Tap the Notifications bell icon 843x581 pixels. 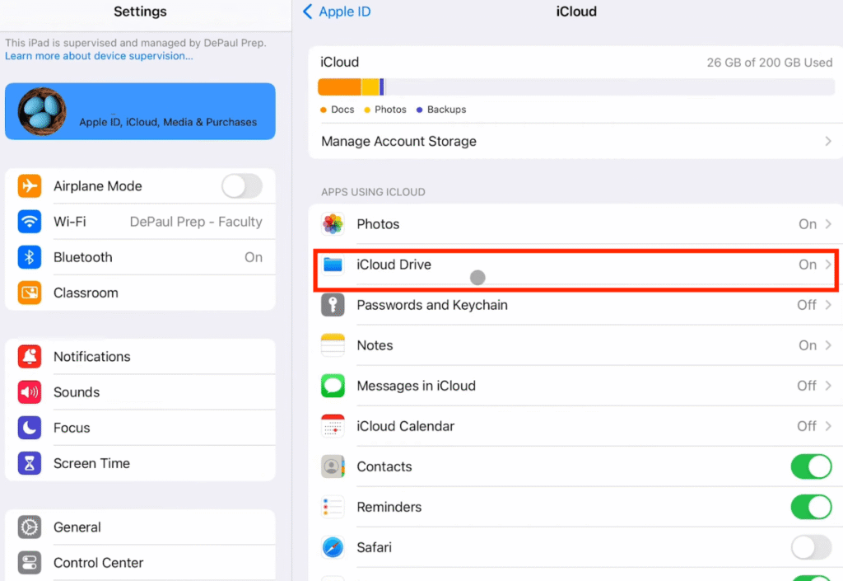[30, 357]
